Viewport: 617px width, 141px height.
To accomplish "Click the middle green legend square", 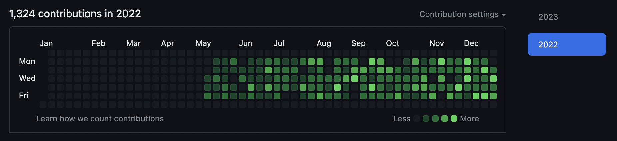I will [435, 118].
